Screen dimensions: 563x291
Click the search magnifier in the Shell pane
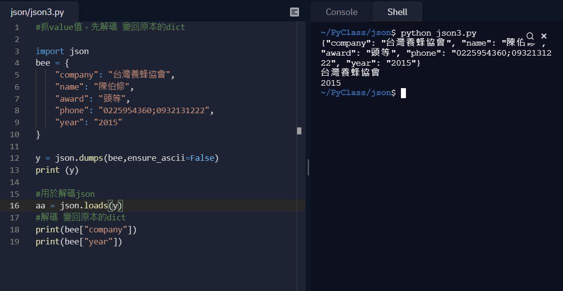tap(530, 36)
